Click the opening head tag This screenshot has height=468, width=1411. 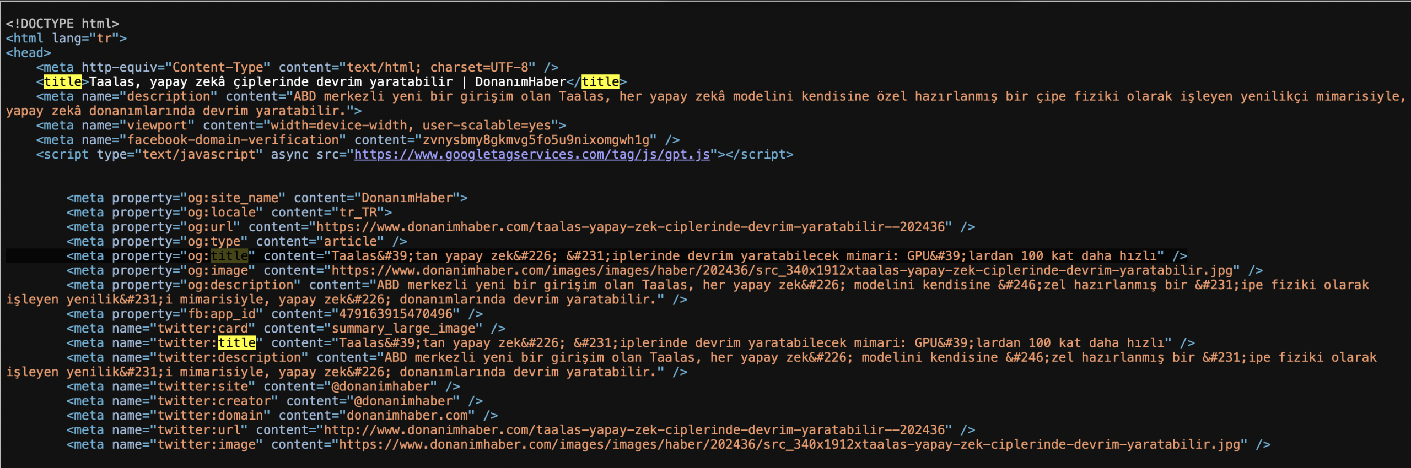(x=28, y=53)
